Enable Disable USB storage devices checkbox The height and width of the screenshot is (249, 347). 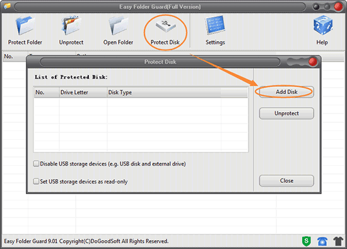[36, 164]
